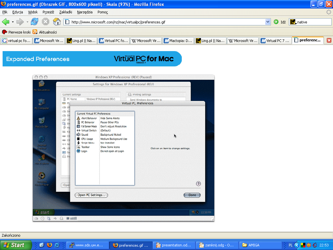Screen dimensions: 333x250
Task: Click the PL language indicator
Action: coord(290,245)
